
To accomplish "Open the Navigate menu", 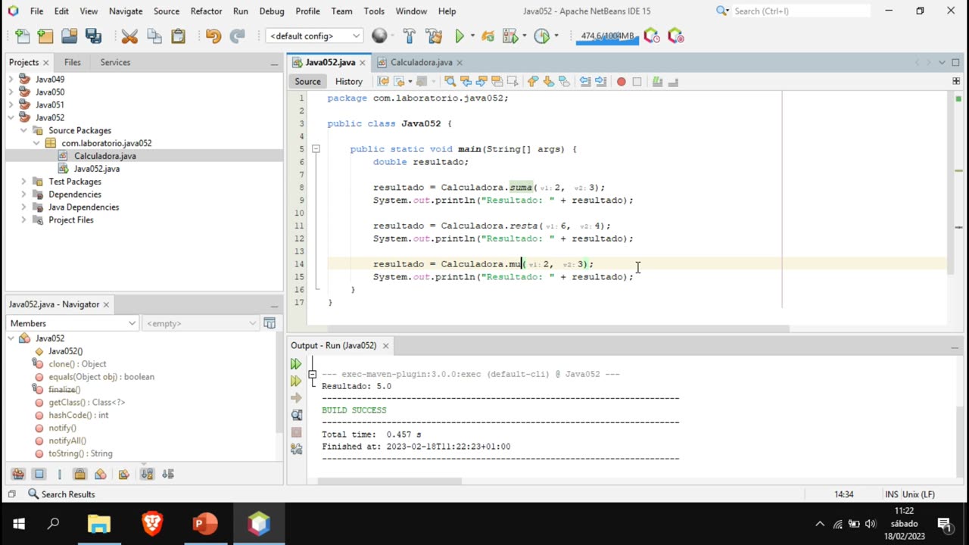I will tap(126, 11).
